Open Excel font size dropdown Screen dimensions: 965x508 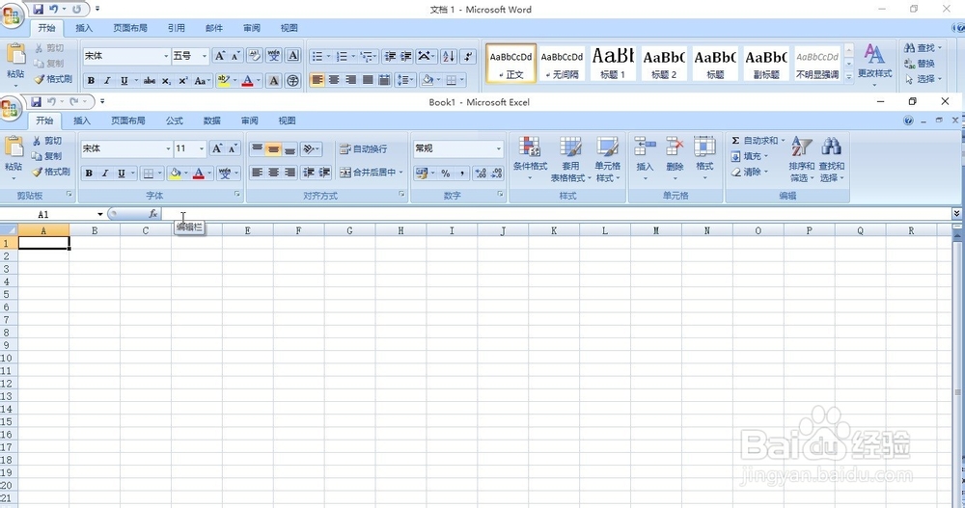(x=202, y=148)
